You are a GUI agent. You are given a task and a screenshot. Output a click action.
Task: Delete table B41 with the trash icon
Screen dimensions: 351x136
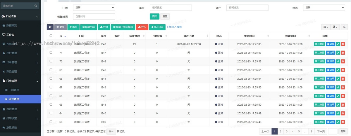point(343,104)
